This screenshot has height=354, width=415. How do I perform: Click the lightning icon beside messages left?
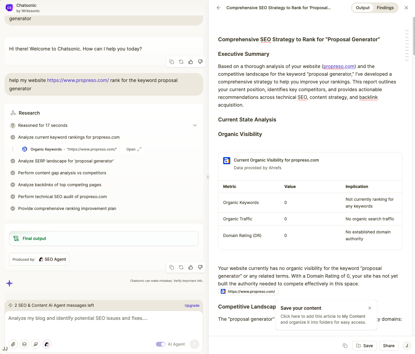pos(10,305)
